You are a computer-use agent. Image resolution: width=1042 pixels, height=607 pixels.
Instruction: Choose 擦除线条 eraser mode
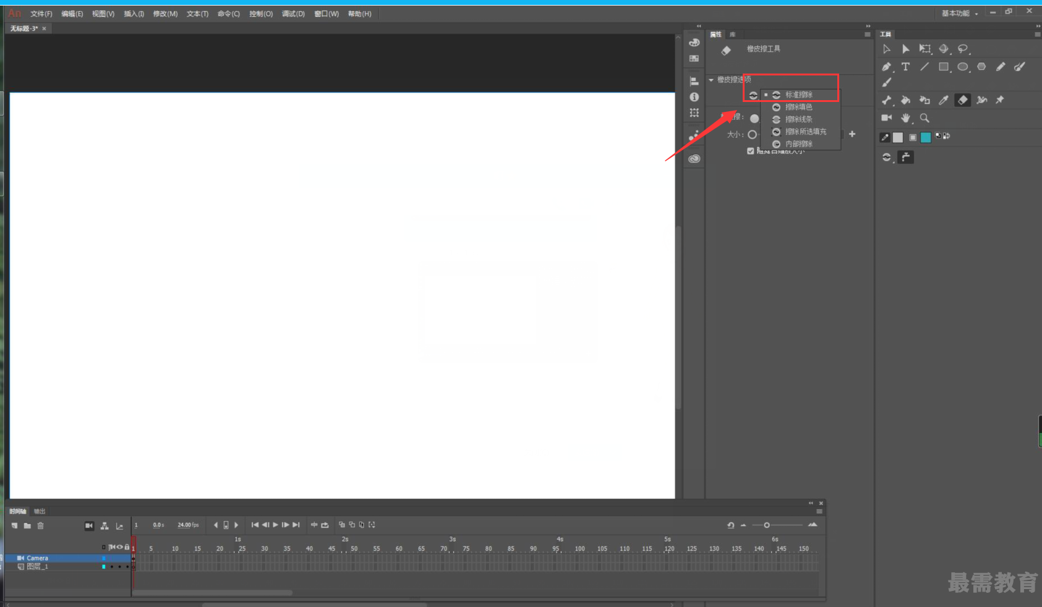(x=801, y=119)
